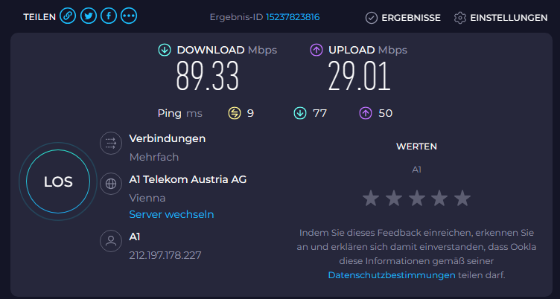Share result on Twitter
The image size is (560, 299).
tap(89, 16)
